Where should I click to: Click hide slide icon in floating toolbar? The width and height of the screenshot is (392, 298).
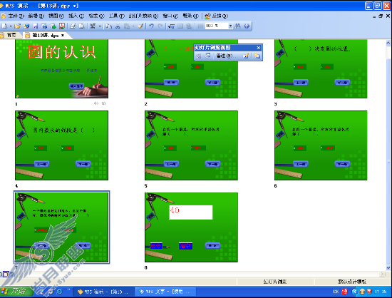point(199,56)
